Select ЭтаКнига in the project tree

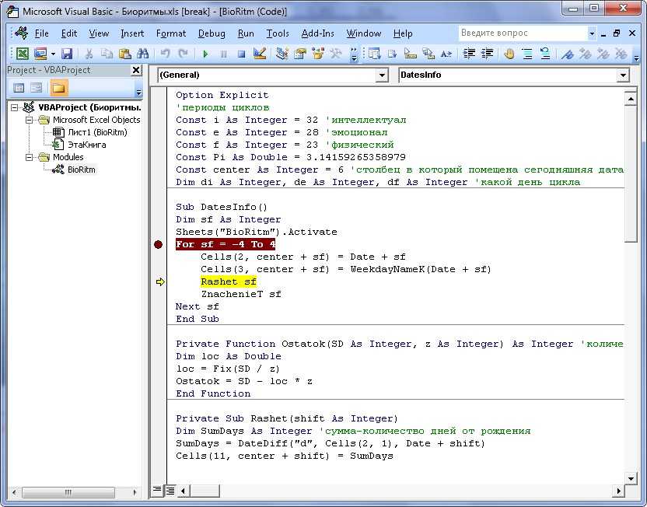coord(86,145)
